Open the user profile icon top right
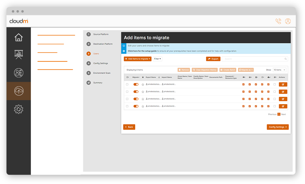 288,21
